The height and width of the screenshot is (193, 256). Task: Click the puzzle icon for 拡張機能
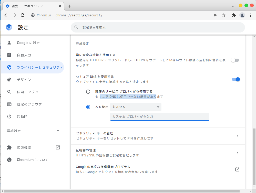[x=9, y=147]
